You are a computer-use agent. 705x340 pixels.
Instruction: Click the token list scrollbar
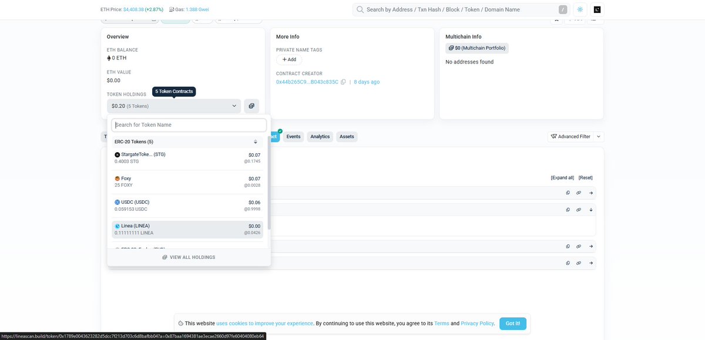click(x=269, y=182)
